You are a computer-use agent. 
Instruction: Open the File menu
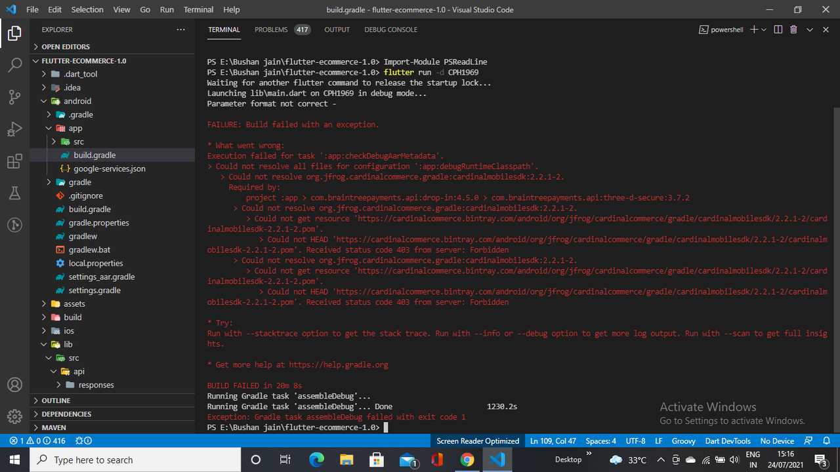tap(32, 10)
